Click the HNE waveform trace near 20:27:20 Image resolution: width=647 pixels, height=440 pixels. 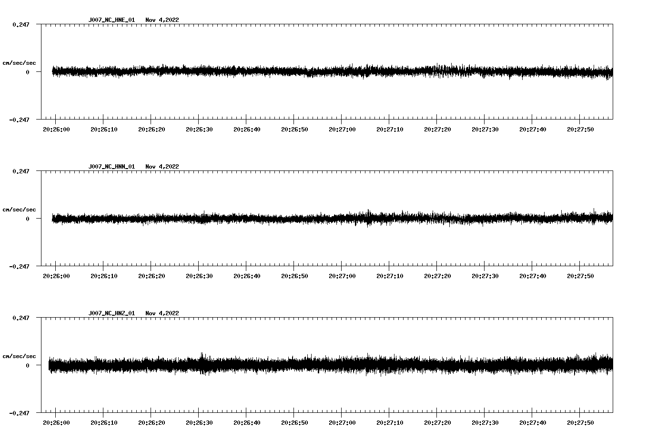[437, 71]
